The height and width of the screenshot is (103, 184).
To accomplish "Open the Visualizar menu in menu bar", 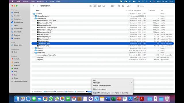I will tap(40, 1).
